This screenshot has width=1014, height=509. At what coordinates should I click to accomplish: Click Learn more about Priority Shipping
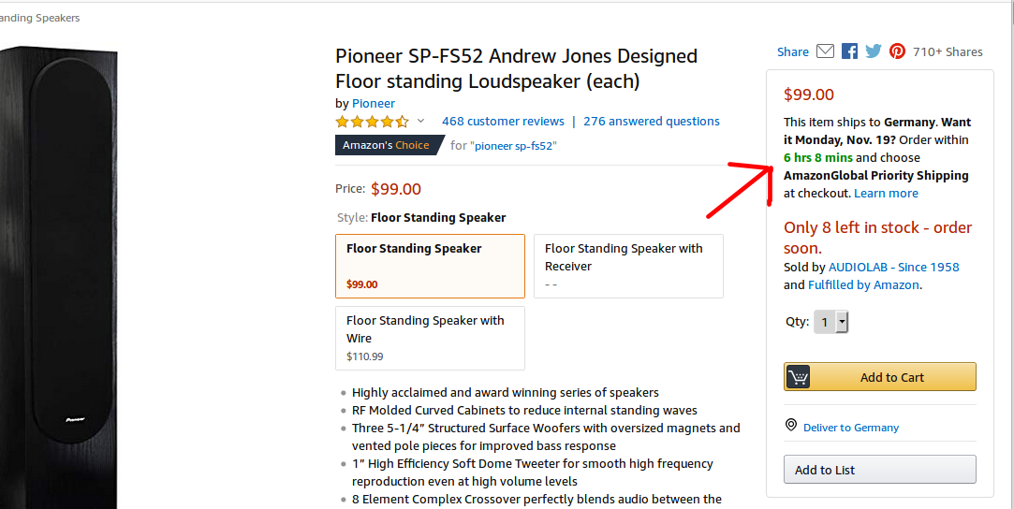(886, 194)
